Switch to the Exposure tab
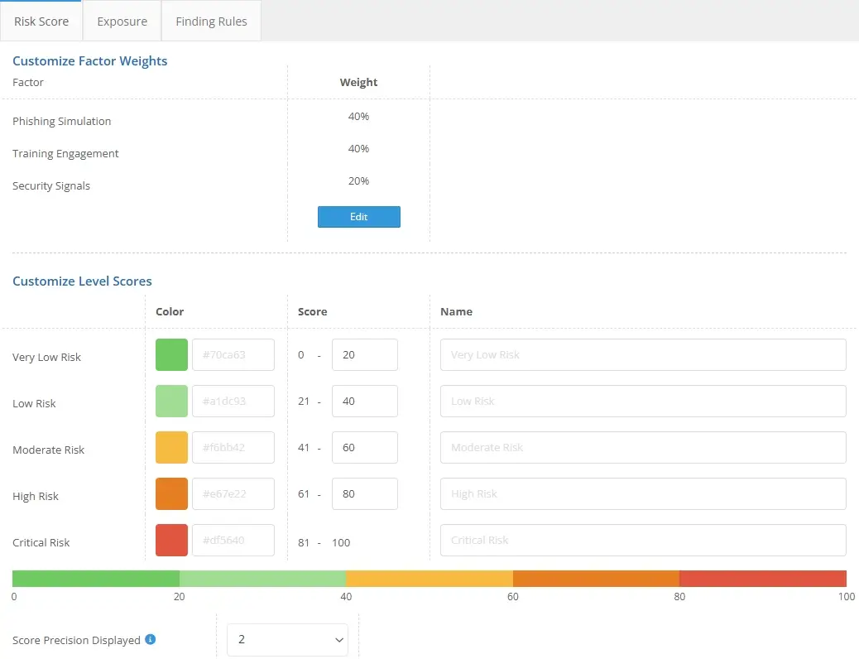859x659 pixels. [x=122, y=22]
